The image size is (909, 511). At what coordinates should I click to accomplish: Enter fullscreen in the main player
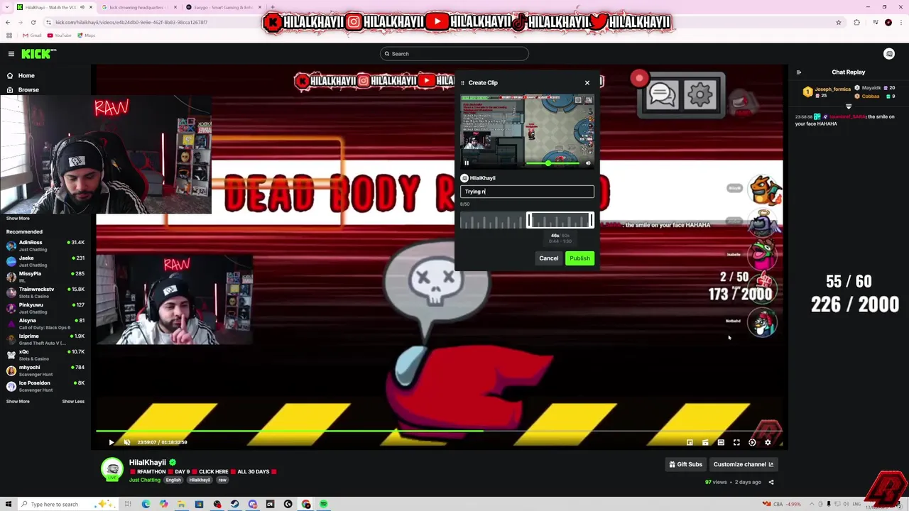736,442
